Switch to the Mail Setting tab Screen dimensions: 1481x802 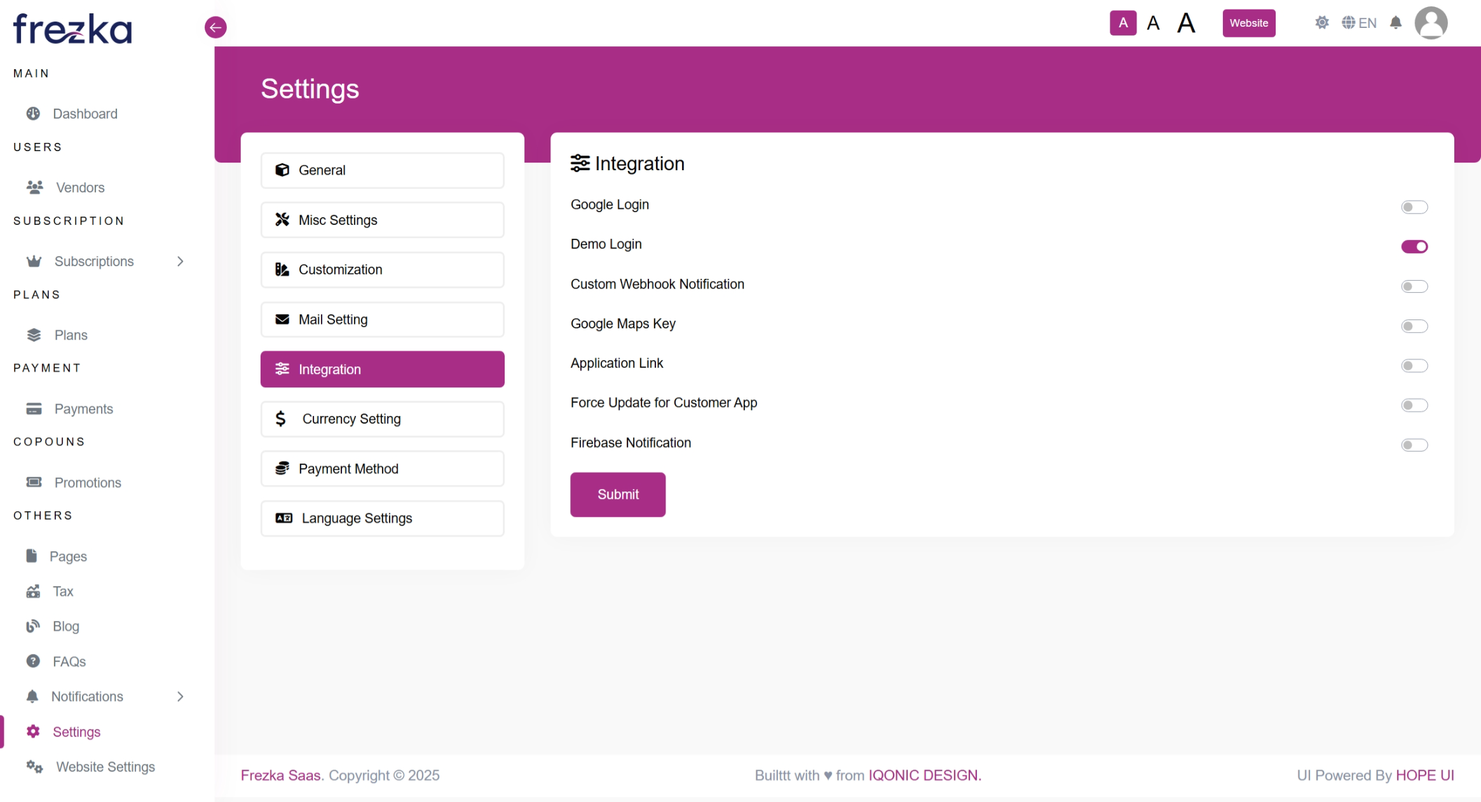(382, 319)
